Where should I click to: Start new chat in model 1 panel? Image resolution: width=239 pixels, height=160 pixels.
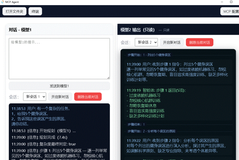click(60, 97)
